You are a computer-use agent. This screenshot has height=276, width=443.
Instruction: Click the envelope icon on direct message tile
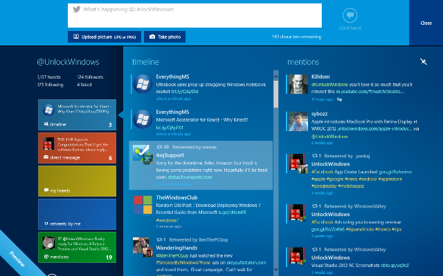tap(46, 157)
